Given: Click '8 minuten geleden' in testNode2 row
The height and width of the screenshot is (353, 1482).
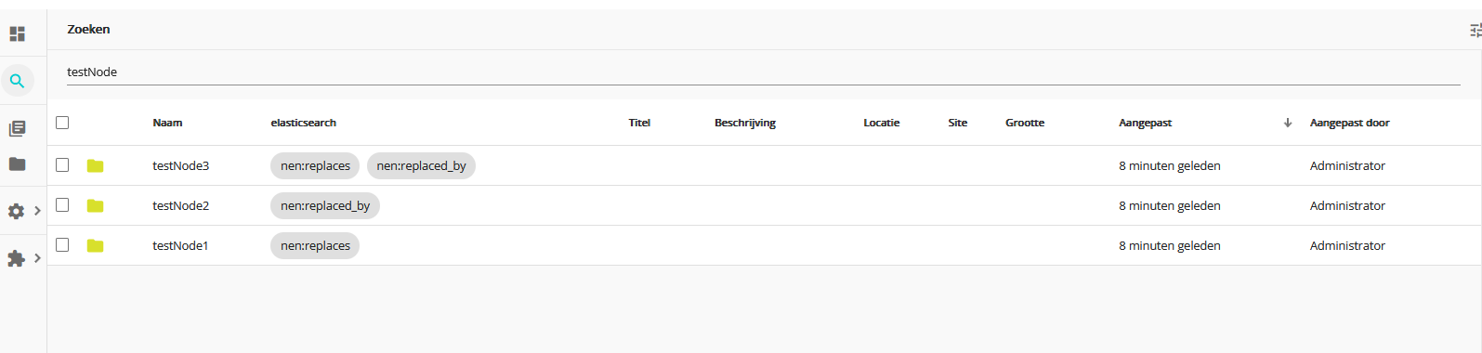Looking at the screenshot, I should pyautogui.click(x=1170, y=205).
